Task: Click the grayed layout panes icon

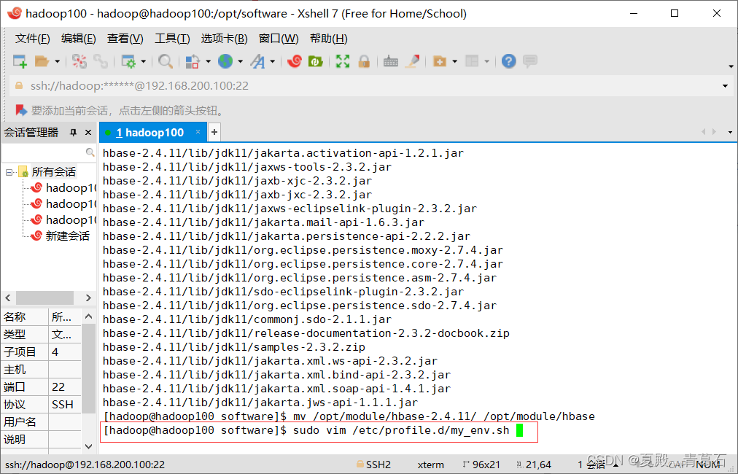Action: (x=472, y=61)
